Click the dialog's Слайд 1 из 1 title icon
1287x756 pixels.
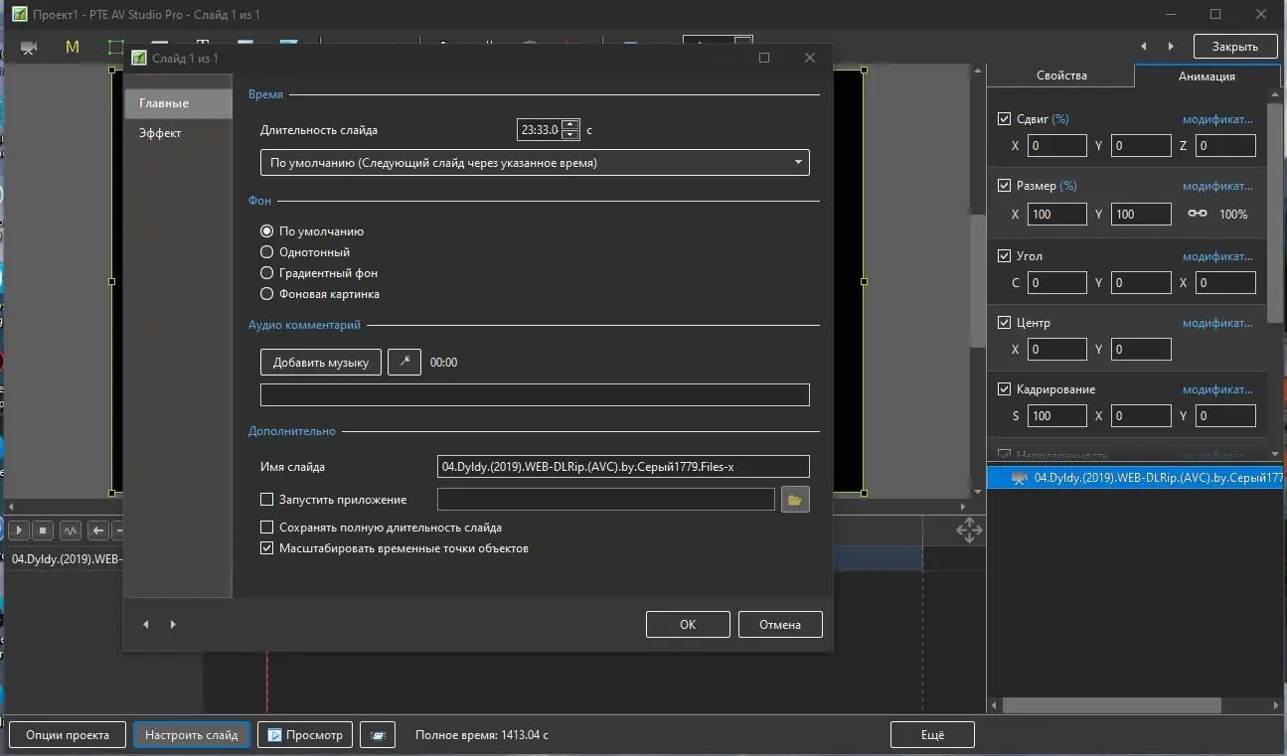[x=139, y=59]
